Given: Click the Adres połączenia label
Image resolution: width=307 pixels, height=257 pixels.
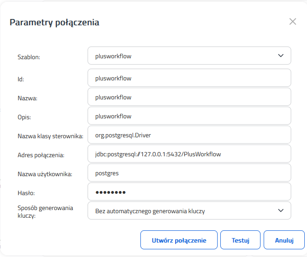Looking at the screenshot, I should [41, 155].
